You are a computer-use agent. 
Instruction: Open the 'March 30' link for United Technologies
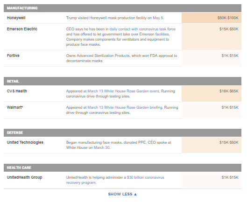102,147
